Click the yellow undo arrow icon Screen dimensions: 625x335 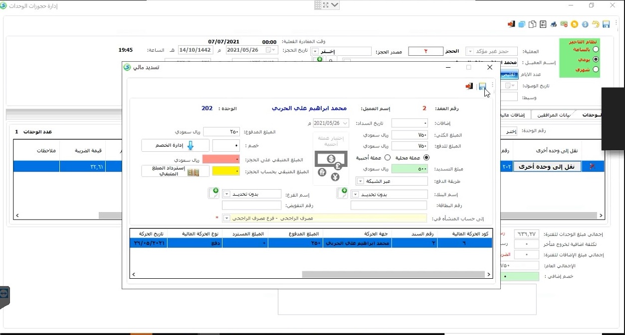pos(596,24)
